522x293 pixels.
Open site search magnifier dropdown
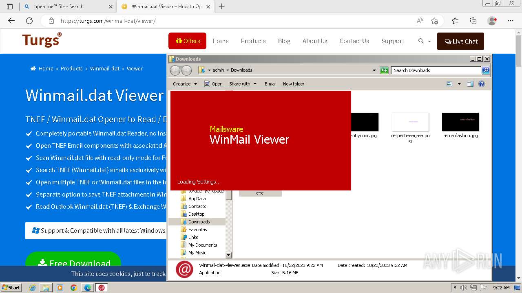tap(425, 41)
